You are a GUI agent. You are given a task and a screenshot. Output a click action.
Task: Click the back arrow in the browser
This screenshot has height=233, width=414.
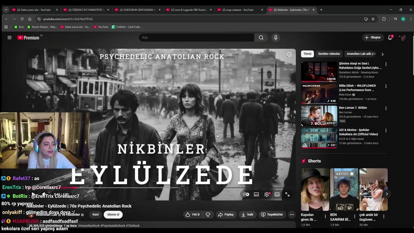pyautogui.click(x=6, y=19)
